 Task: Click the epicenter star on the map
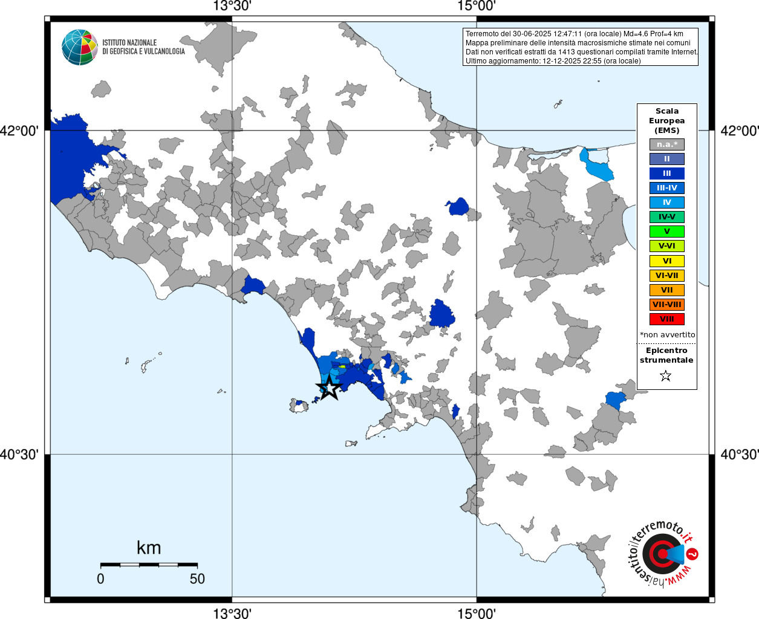coord(329,387)
